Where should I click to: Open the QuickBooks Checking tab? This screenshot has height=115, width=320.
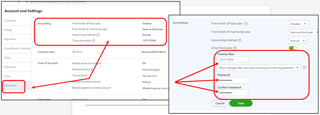coord(17,48)
